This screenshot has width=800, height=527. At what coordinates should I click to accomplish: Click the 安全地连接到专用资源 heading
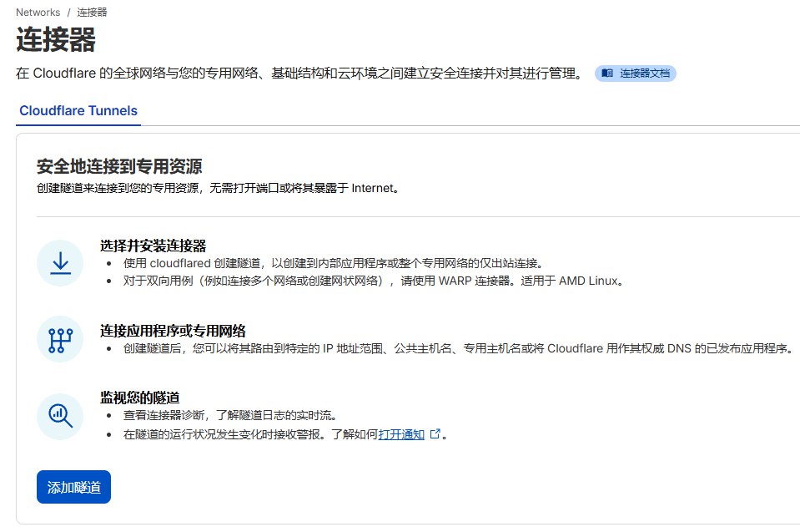click(x=119, y=166)
